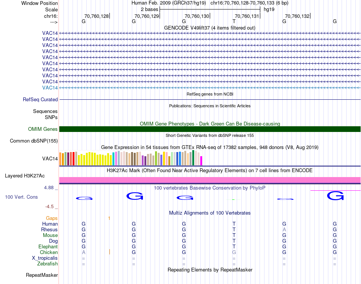
Task: Click the large PhyloP G below 70,760,129
Action: tap(135, 196)
